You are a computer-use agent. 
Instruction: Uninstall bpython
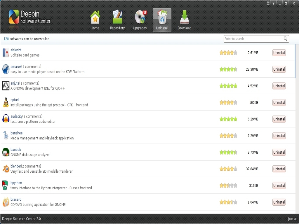tap(279, 185)
